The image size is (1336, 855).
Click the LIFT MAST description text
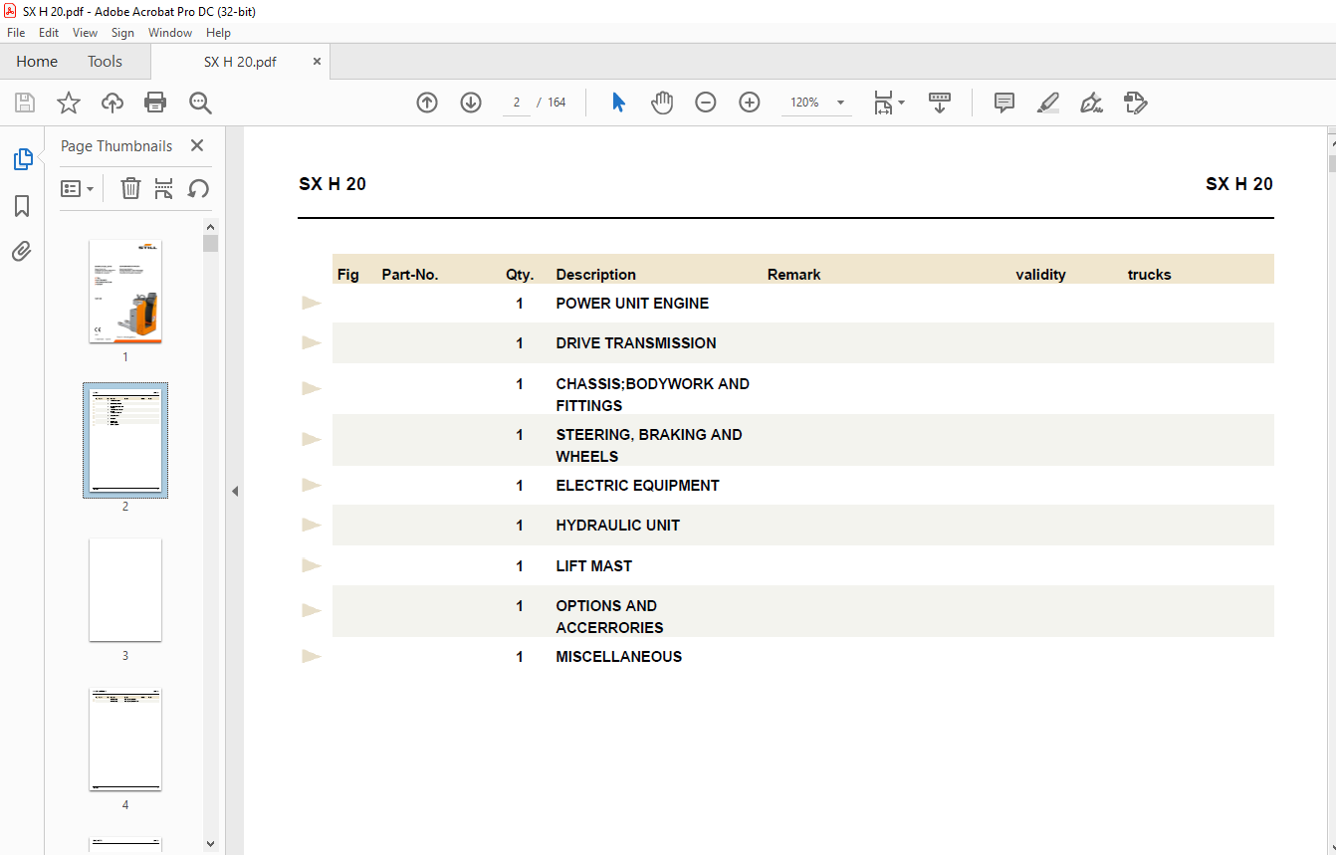pyautogui.click(x=594, y=566)
